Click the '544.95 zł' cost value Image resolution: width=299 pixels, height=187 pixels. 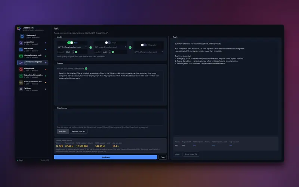(100, 146)
